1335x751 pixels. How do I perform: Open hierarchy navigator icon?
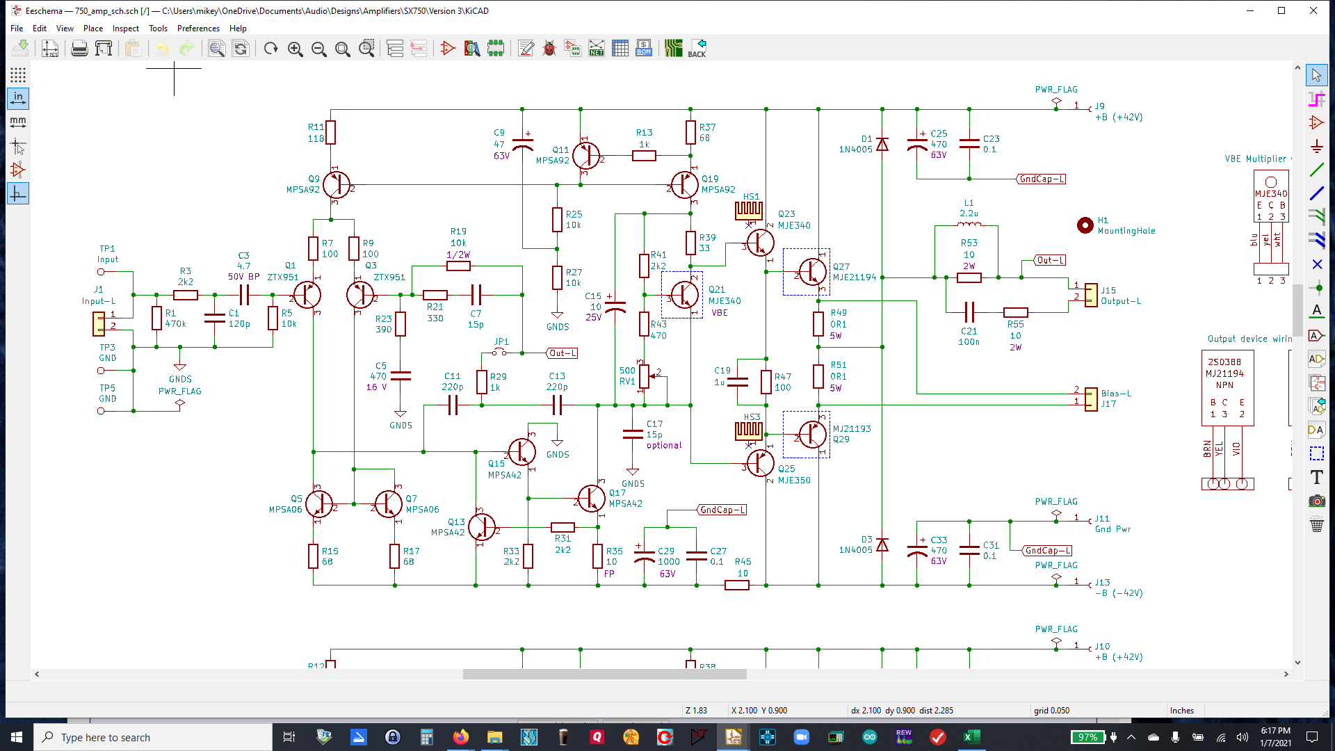[x=395, y=48]
